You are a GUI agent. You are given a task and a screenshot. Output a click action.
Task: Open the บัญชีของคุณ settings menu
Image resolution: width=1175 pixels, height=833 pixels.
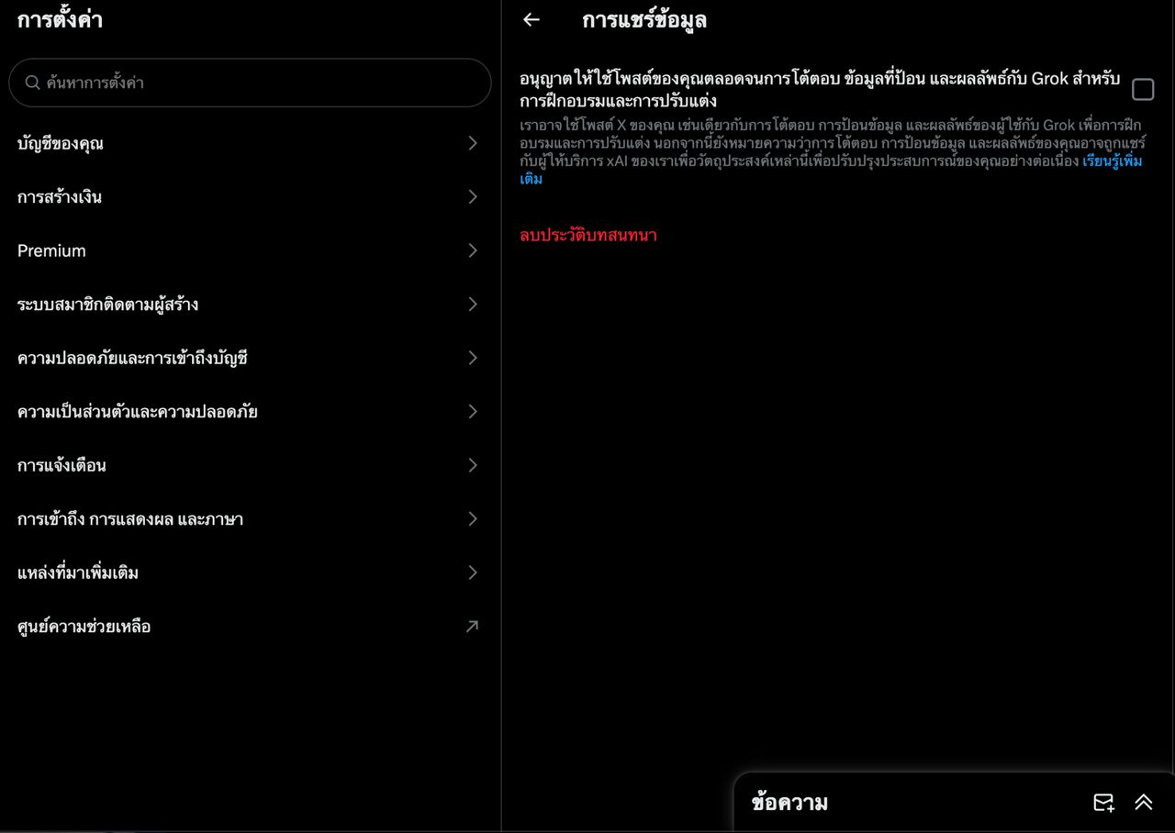[x=250, y=143]
